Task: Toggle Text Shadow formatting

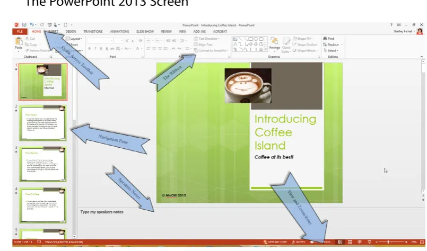Action: pyautogui.click(x=107, y=49)
